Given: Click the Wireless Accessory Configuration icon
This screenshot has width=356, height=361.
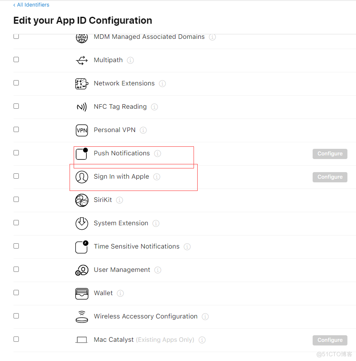Looking at the screenshot, I should tap(82, 317).
